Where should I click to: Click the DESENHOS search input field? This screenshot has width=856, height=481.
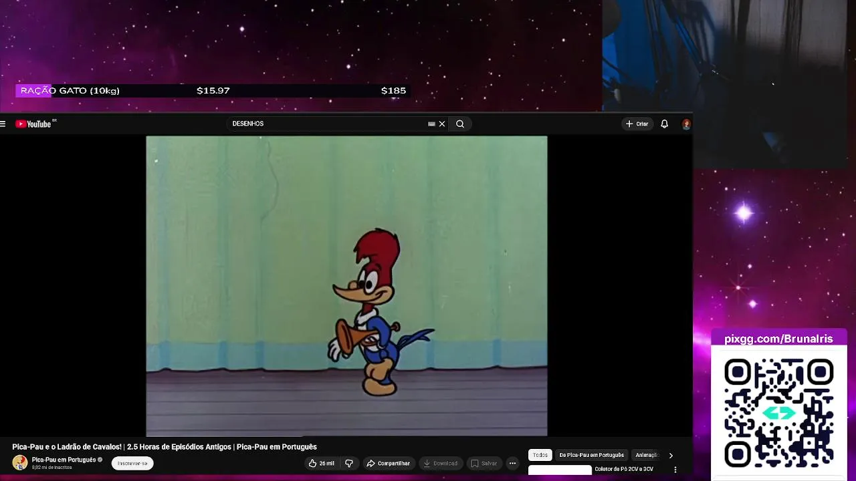328,124
